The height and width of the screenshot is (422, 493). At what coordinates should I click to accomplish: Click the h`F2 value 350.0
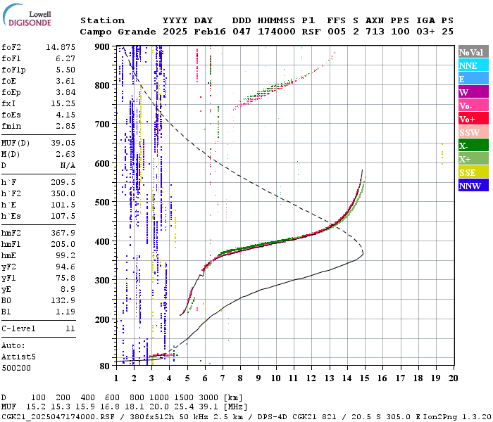click(63, 193)
